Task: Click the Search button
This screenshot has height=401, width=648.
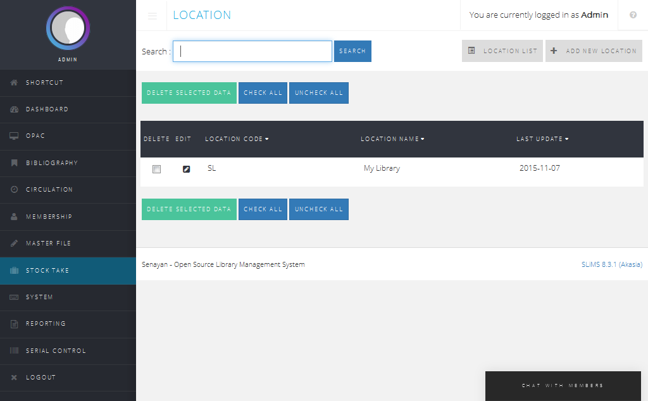Action: (352, 51)
